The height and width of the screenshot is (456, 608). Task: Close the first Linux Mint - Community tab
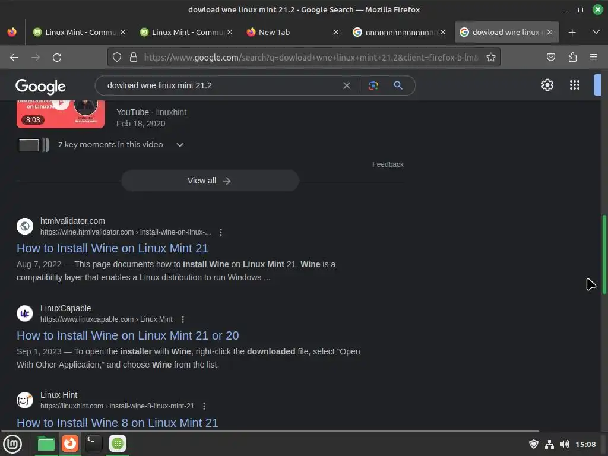(123, 32)
